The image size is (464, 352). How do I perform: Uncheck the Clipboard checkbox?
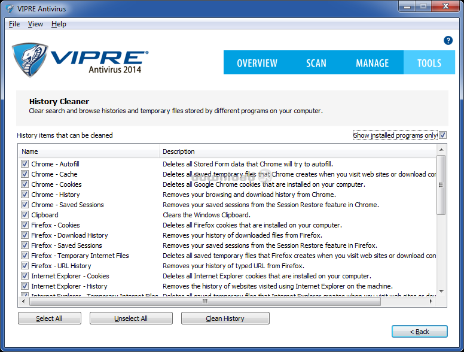tap(25, 215)
